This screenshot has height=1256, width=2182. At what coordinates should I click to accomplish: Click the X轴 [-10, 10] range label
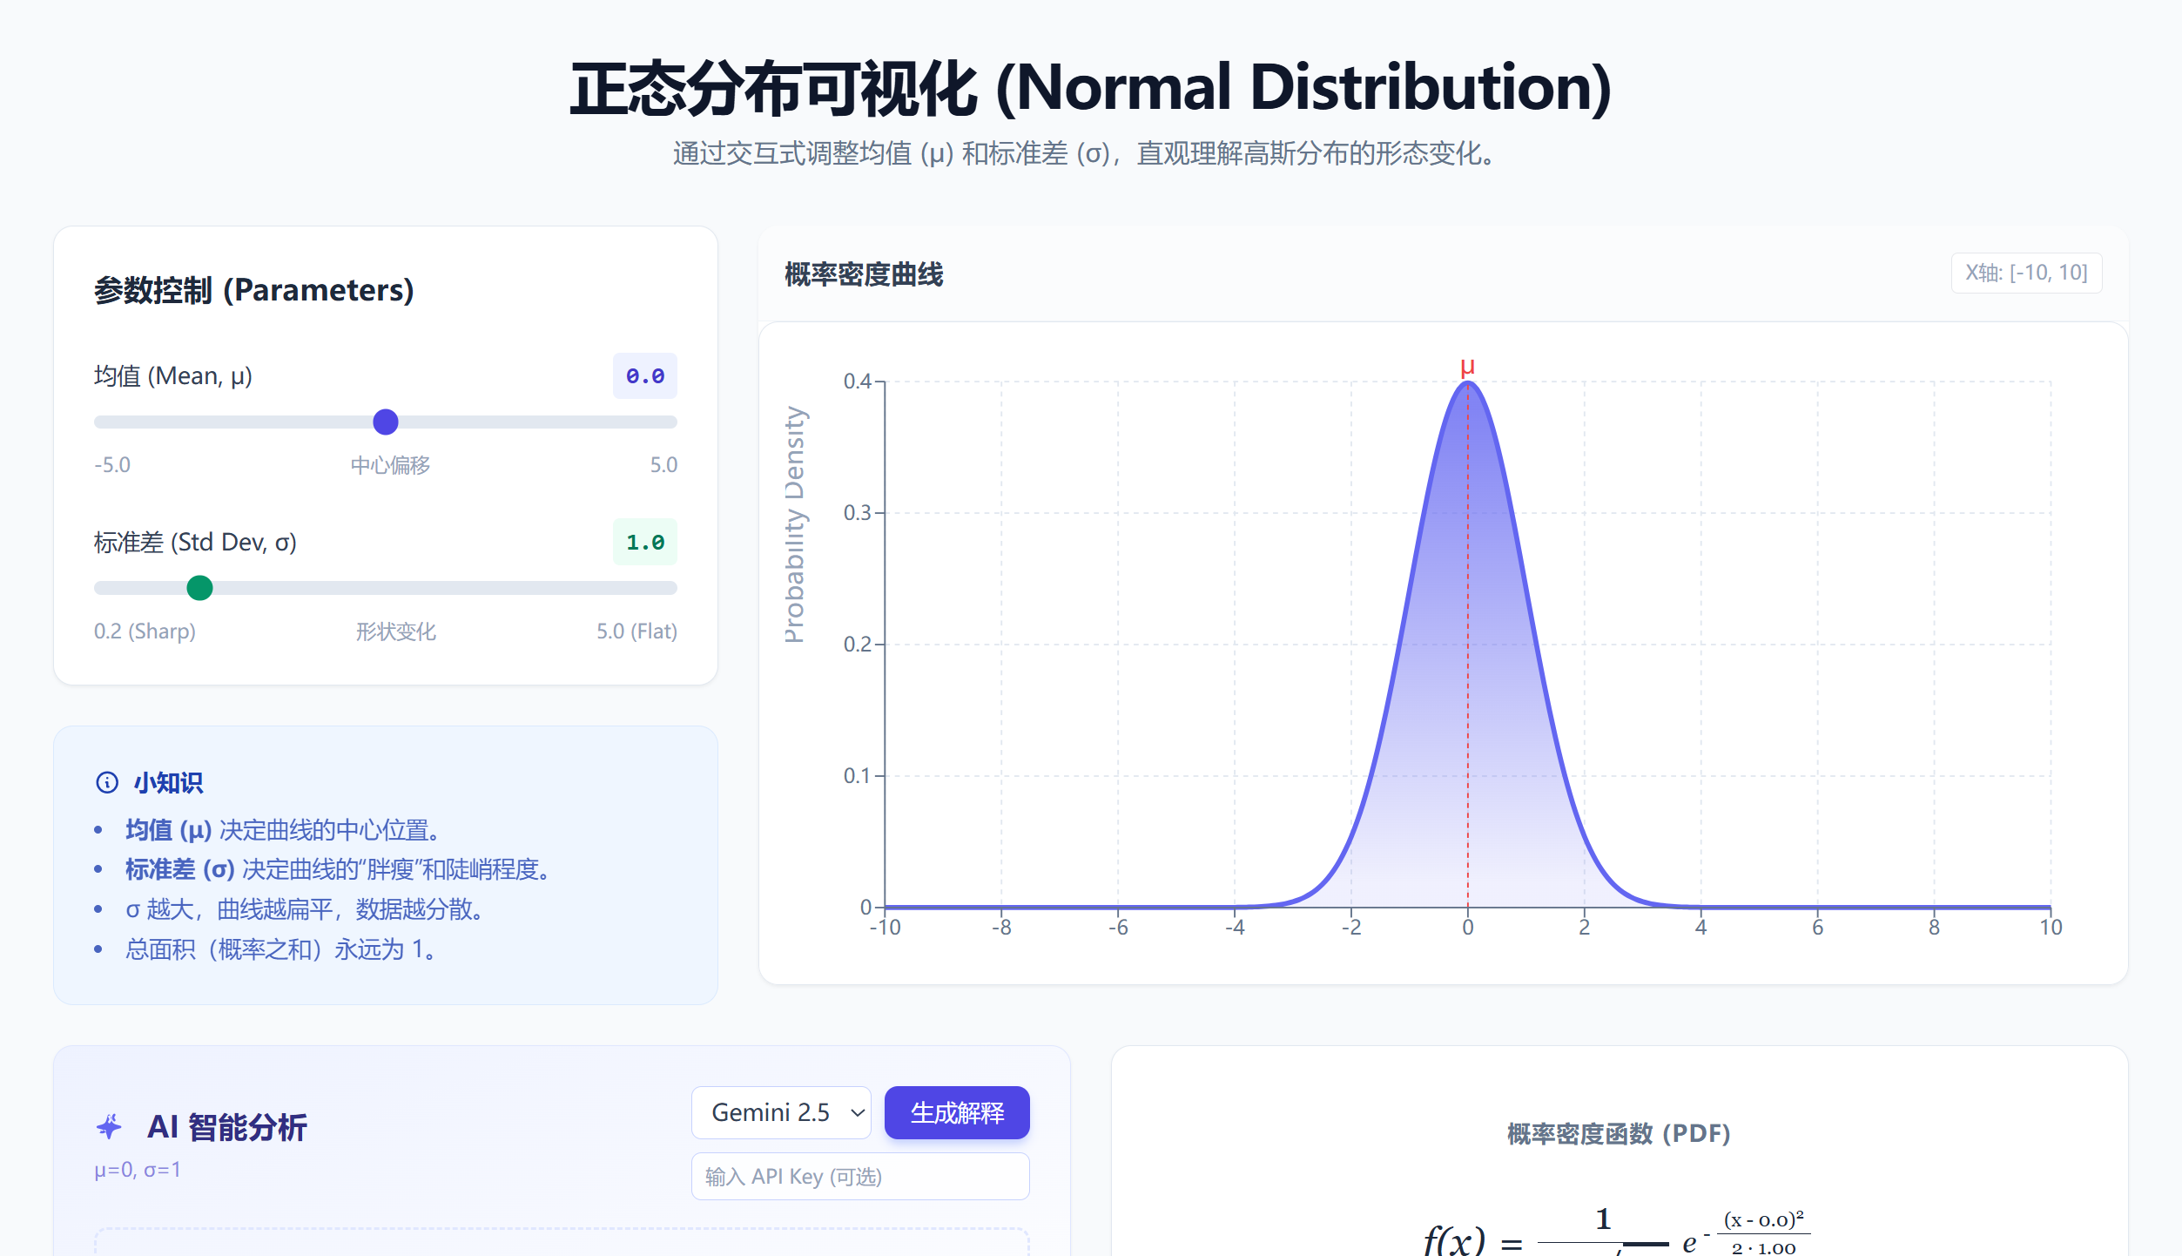[x=2025, y=273]
